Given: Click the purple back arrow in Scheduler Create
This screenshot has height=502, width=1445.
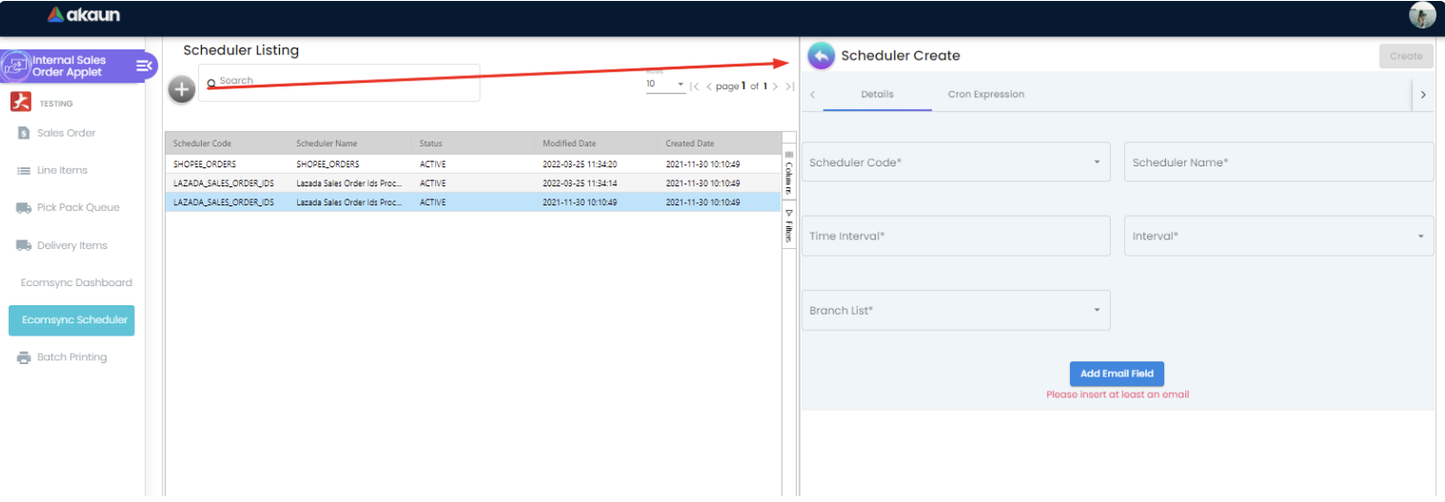Looking at the screenshot, I should click(x=821, y=56).
